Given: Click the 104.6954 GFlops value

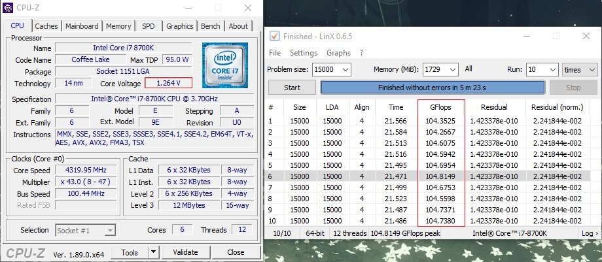Looking at the screenshot, I should click(x=440, y=165).
